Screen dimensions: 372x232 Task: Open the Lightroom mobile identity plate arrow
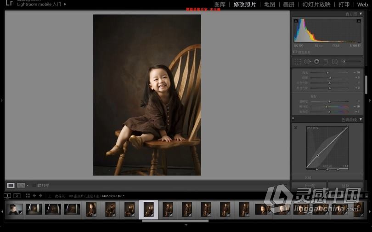65,4
